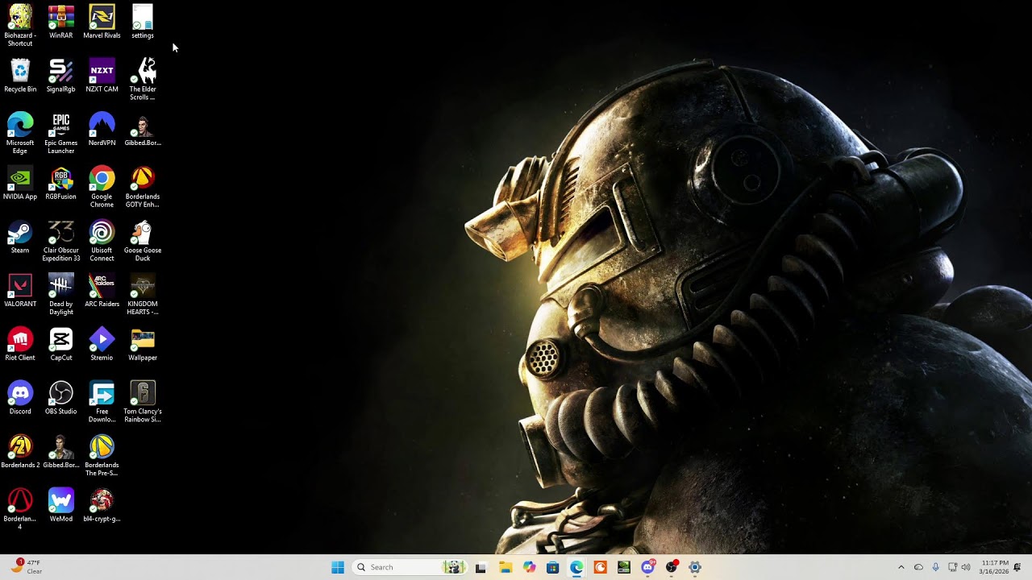Select the VALORANT desktop icon
The height and width of the screenshot is (580, 1032).
[20, 291]
